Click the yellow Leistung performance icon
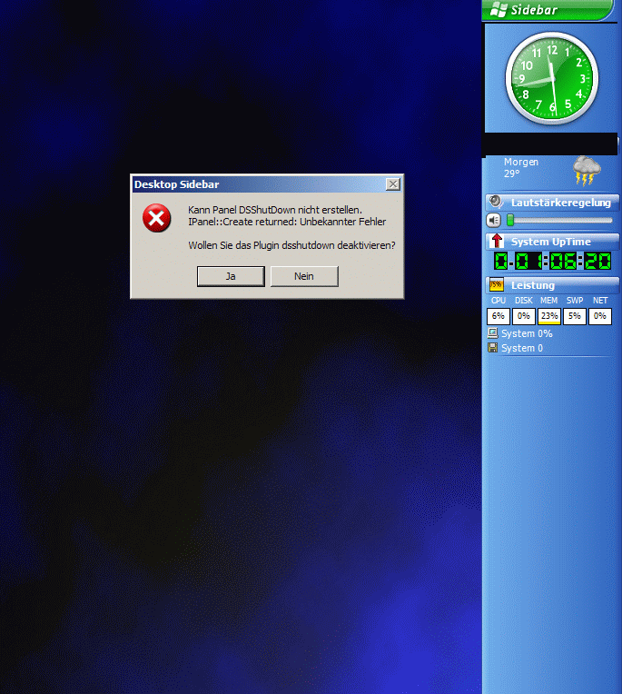This screenshot has width=622, height=694. 497,285
